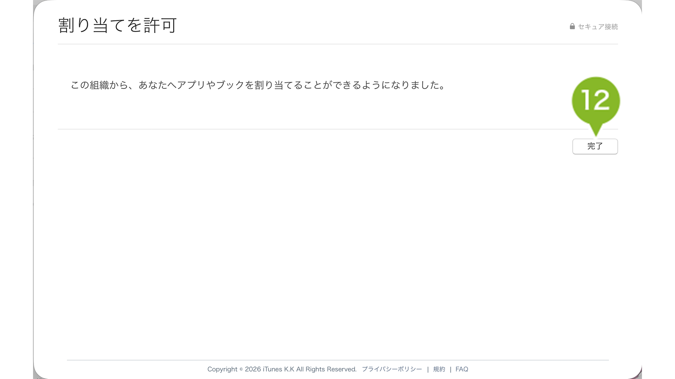Click the 割り当てを許可 page heading
The image size is (675, 379).
117,25
